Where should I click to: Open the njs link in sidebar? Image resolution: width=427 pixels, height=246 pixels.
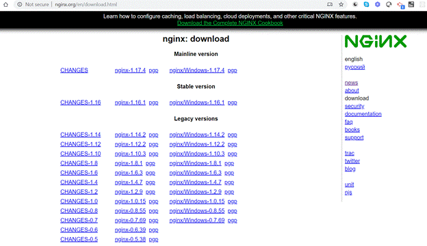[x=348, y=193]
